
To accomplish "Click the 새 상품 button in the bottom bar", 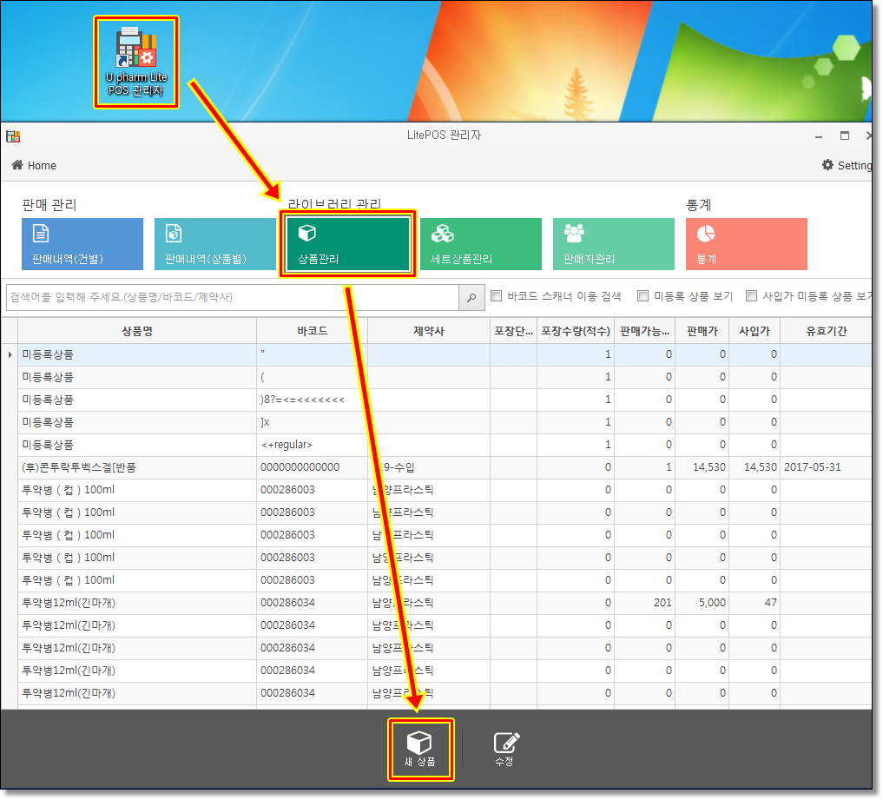I will (x=419, y=750).
